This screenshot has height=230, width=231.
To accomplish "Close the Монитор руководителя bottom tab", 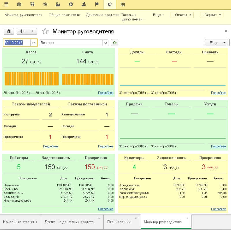I will coord(187,218).
